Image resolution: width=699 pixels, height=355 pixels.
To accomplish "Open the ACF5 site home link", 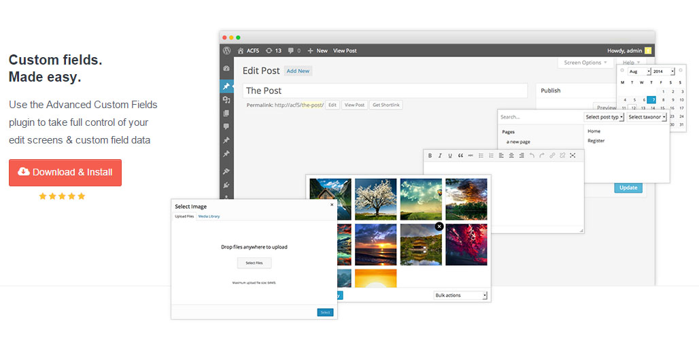I will pyautogui.click(x=248, y=50).
